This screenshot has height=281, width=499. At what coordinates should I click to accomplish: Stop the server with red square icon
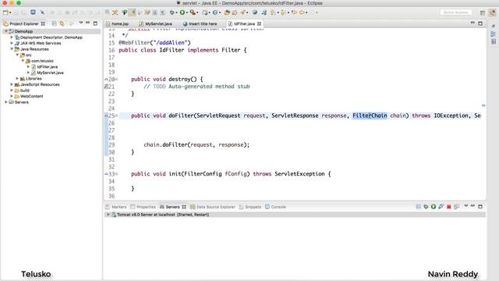[x=449, y=207]
